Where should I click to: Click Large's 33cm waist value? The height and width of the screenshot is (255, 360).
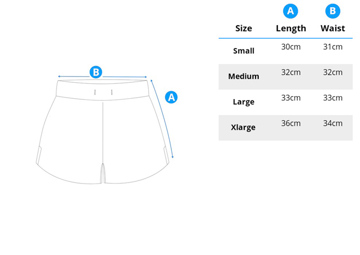pyautogui.click(x=333, y=98)
